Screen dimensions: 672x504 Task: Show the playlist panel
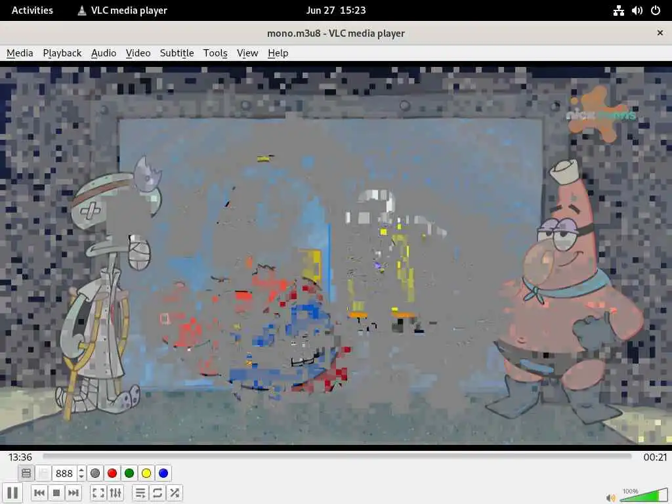pyautogui.click(x=140, y=493)
